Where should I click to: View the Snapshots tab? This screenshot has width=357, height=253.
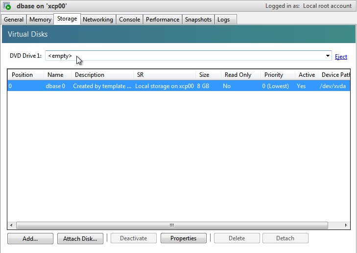pyautogui.click(x=198, y=20)
